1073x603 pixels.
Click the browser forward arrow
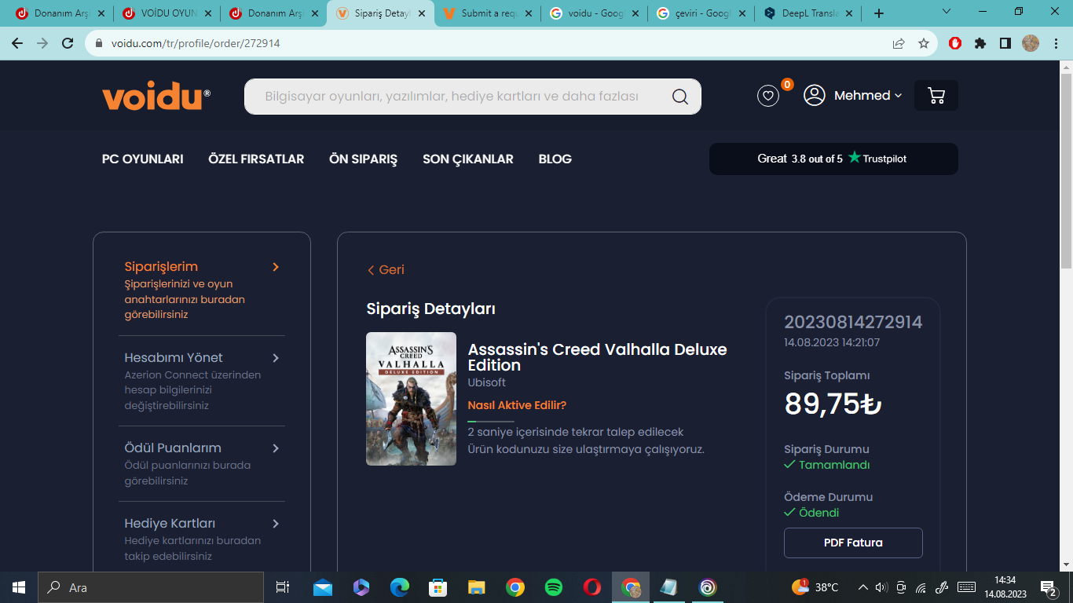click(x=42, y=43)
